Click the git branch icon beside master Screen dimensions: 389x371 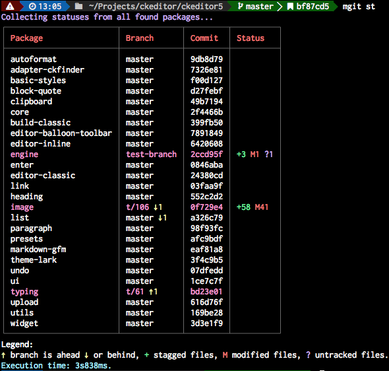click(x=240, y=6)
